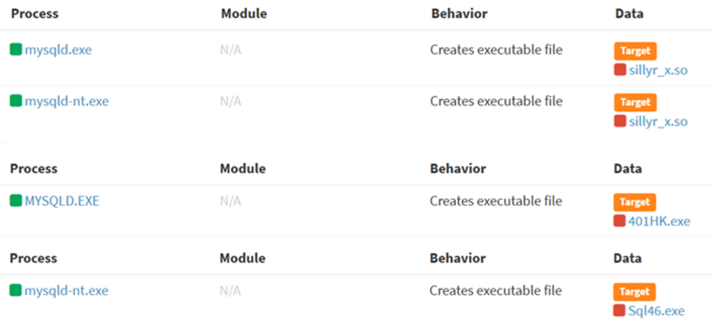Click green icon beside last mysqld-nt.exe process
The width and height of the screenshot is (719, 324).
(x=16, y=290)
